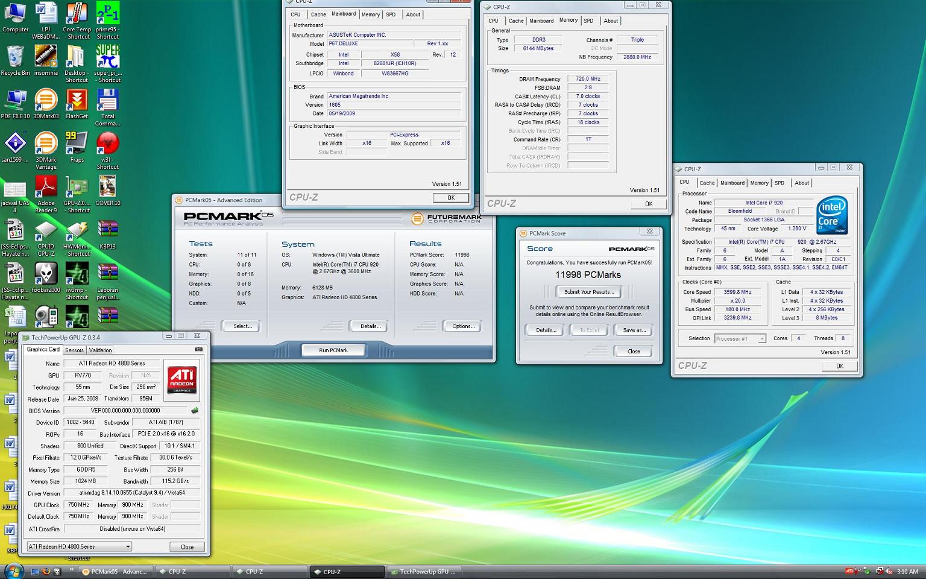Select the PCMark05 taskbar button
The image size is (926, 579).
point(116,572)
